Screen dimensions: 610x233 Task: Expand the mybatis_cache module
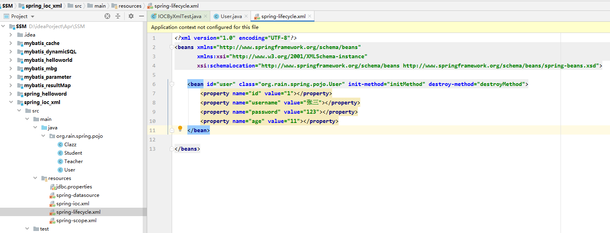pyautogui.click(x=11, y=43)
